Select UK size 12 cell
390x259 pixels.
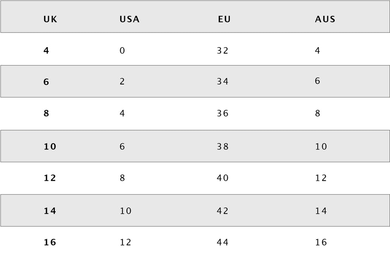coord(50,178)
